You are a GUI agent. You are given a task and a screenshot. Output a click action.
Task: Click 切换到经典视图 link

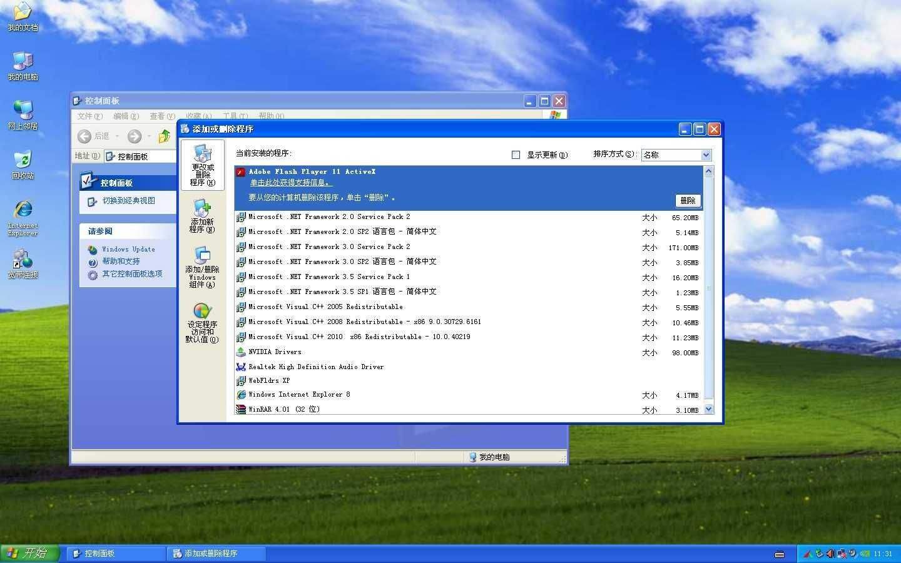pos(128,201)
